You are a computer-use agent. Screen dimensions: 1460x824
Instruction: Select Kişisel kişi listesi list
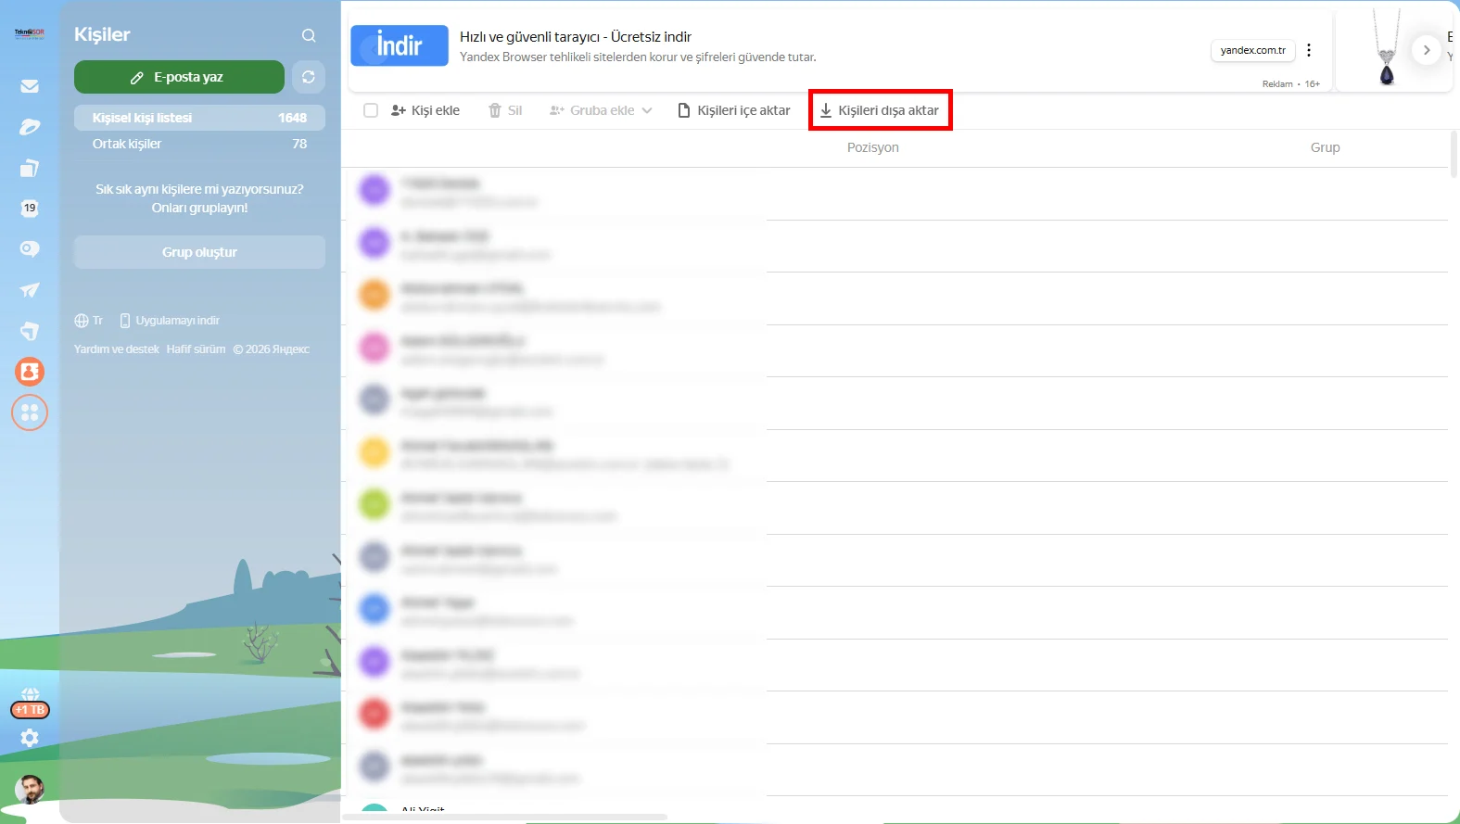[x=199, y=118]
